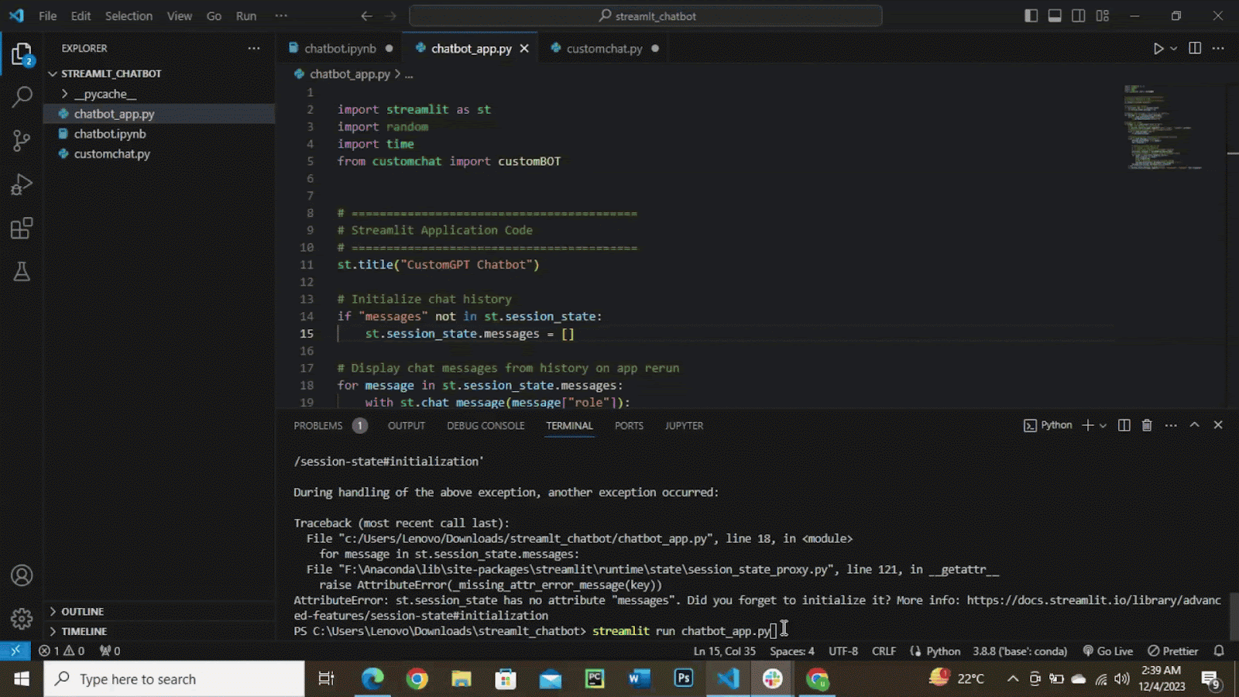This screenshot has height=697, width=1239.
Task: Open the customchat.py editor tab
Action: tap(604, 48)
